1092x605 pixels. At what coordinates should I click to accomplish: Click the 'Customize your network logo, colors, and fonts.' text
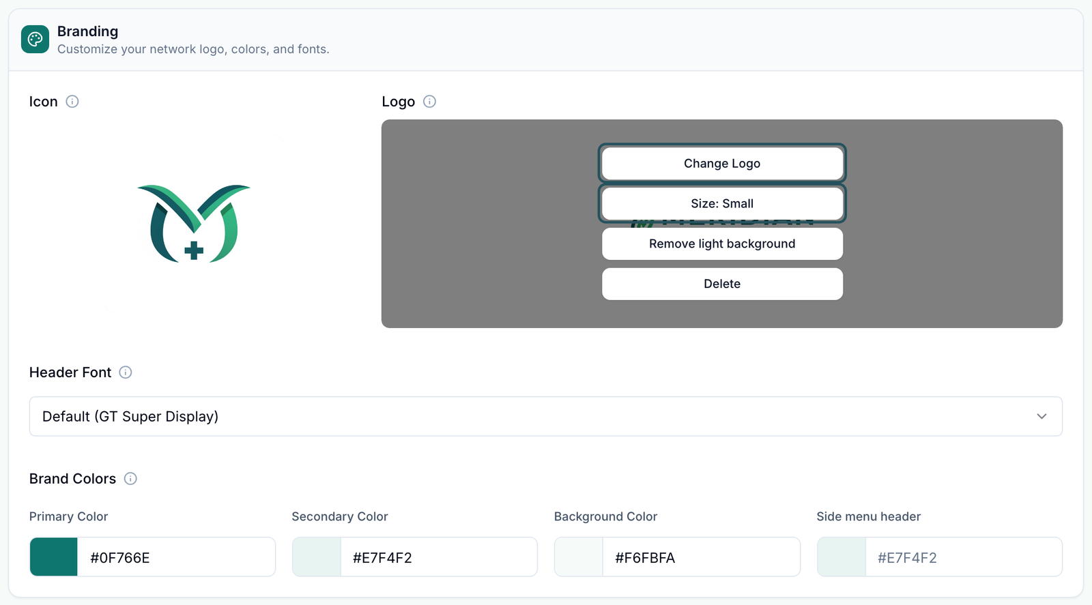[193, 49]
